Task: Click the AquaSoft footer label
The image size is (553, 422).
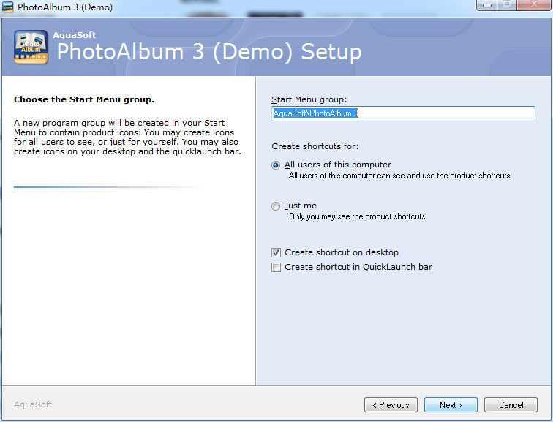Action: [x=33, y=404]
